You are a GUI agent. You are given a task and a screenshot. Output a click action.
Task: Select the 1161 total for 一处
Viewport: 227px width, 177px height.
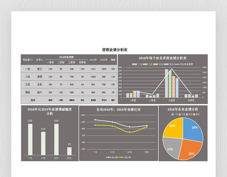click(x=93, y=69)
